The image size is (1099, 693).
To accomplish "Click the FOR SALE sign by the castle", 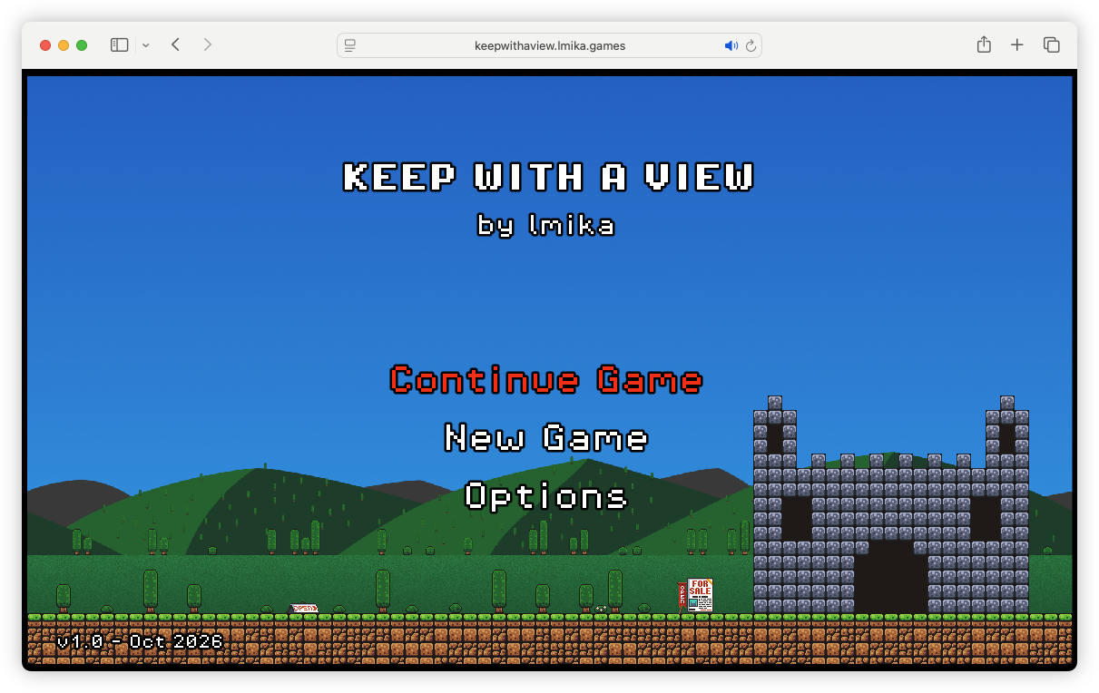I will pos(700,595).
